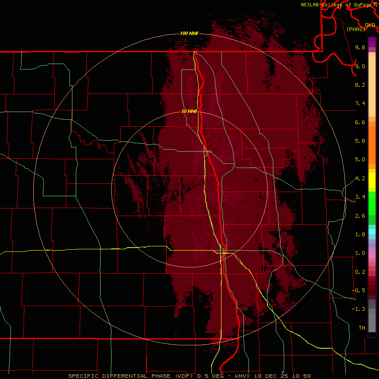Click the 10 DEC 25 date in caption
379x379 pixels.
271,376
